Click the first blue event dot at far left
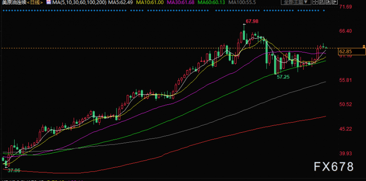This screenshot has height=181, width=366. click(3, 10)
